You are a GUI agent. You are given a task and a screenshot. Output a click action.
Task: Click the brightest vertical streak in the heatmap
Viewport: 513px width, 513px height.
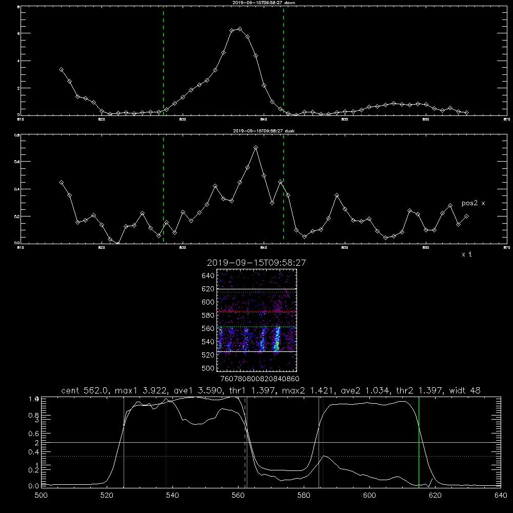277,339
